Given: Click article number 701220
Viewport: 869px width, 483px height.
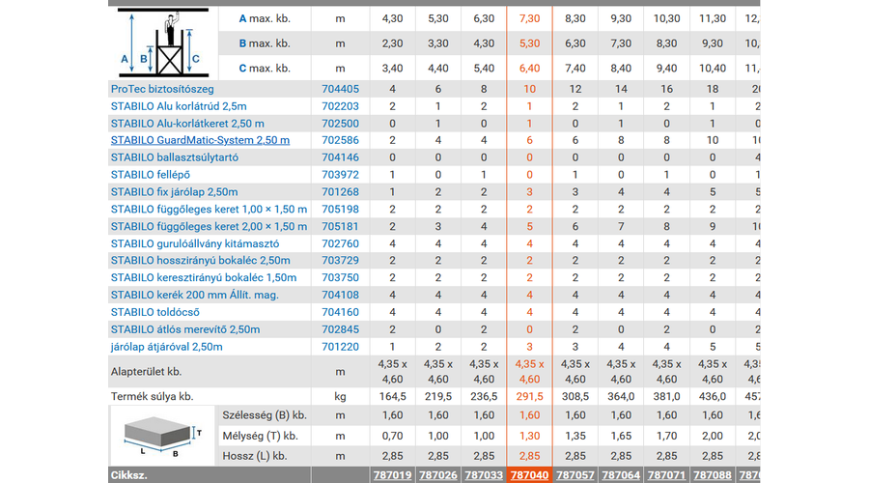Looking at the screenshot, I should pyautogui.click(x=340, y=347).
